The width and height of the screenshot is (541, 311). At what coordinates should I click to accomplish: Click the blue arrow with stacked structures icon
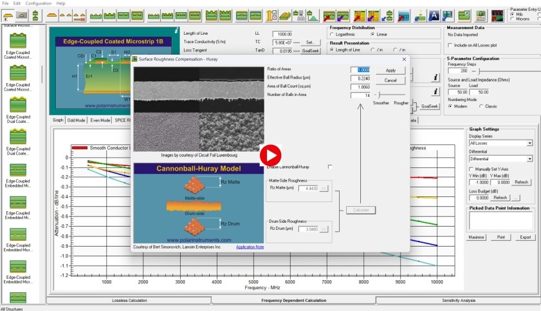pyautogui.click(x=387, y=16)
